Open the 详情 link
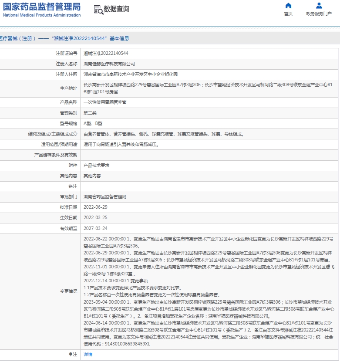The image size is (340, 362). click(x=88, y=354)
